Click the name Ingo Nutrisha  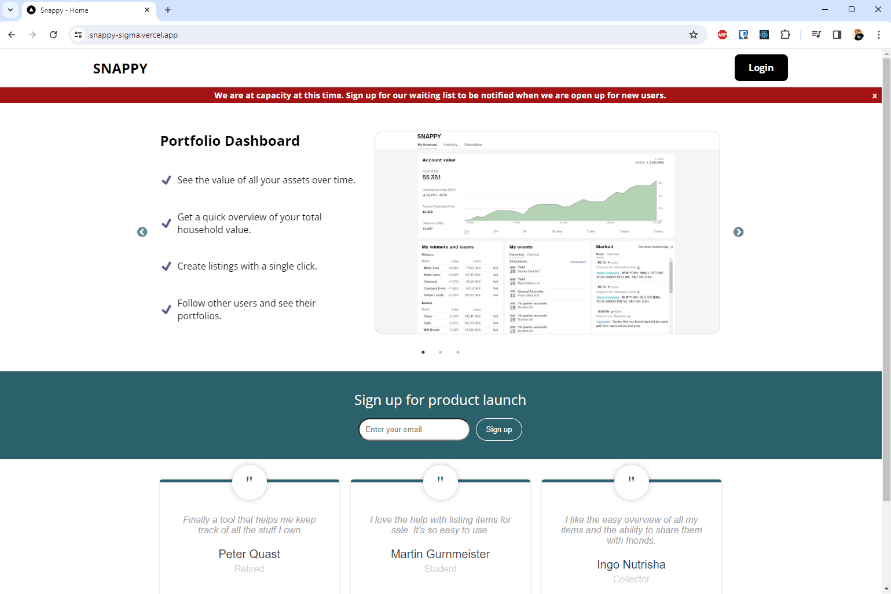(632, 565)
